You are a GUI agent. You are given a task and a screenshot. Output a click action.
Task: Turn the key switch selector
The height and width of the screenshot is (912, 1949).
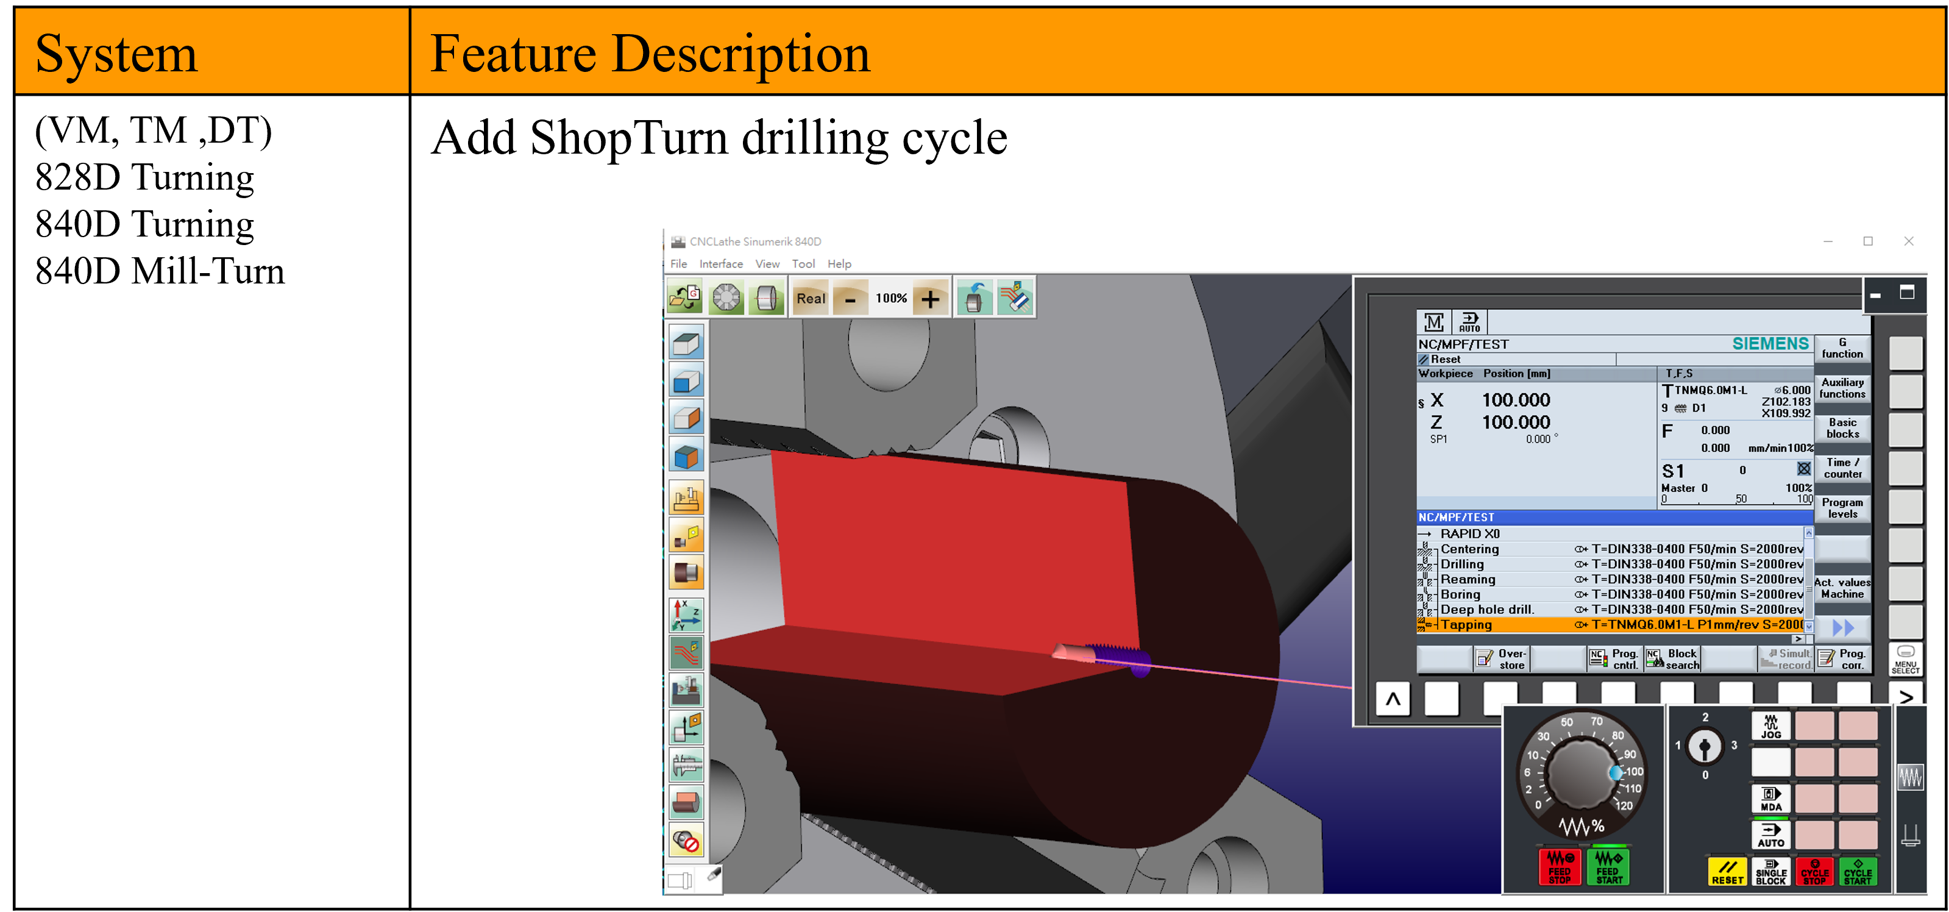point(1705,747)
